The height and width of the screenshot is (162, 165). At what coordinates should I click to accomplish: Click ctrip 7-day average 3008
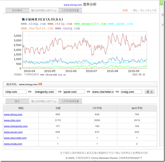pos(97,120)
